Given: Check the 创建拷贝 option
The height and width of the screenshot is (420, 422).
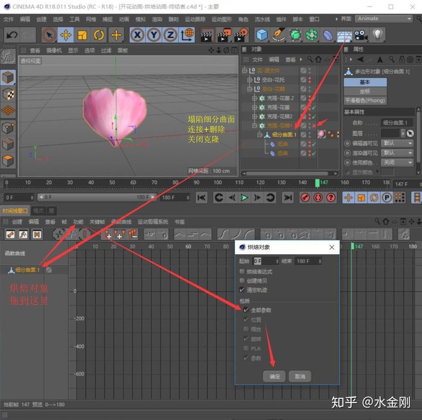Looking at the screenshot, I should [242, 281].
